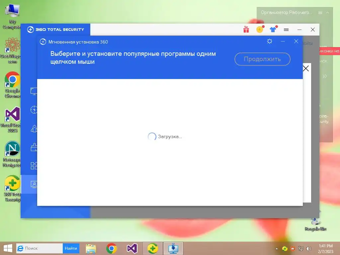Click the Найти search button
Screen dimensions: 340x255
coord(71,248)
